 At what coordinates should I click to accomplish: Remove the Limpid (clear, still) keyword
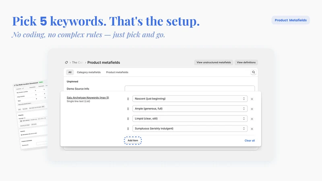coord(252,119)
